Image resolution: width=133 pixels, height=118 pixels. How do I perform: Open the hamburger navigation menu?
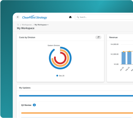coord(18,17)
